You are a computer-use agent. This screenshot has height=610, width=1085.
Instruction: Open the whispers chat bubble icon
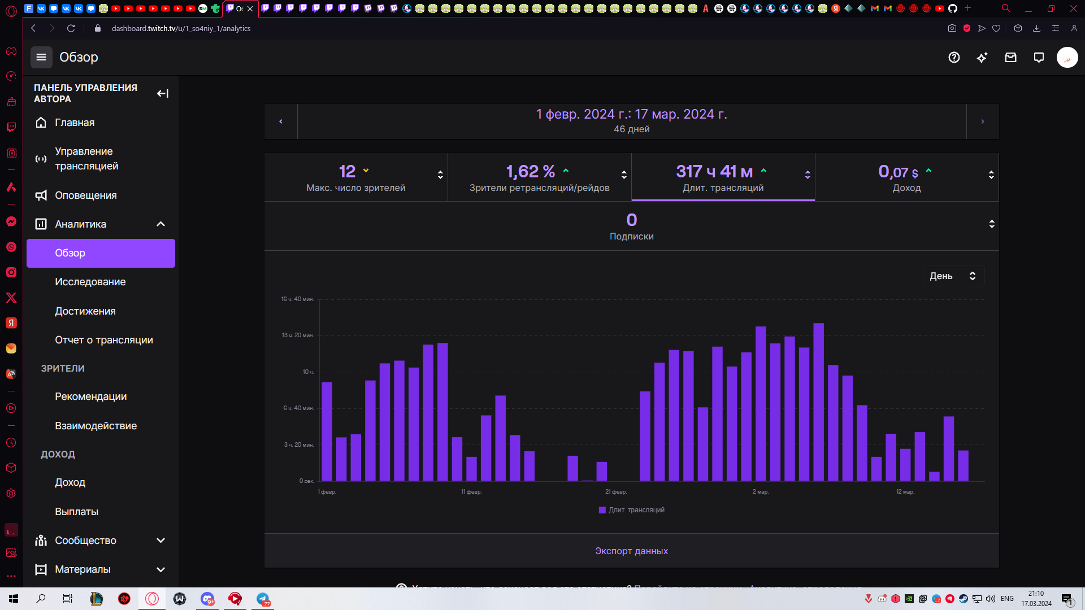point(1039,57)
